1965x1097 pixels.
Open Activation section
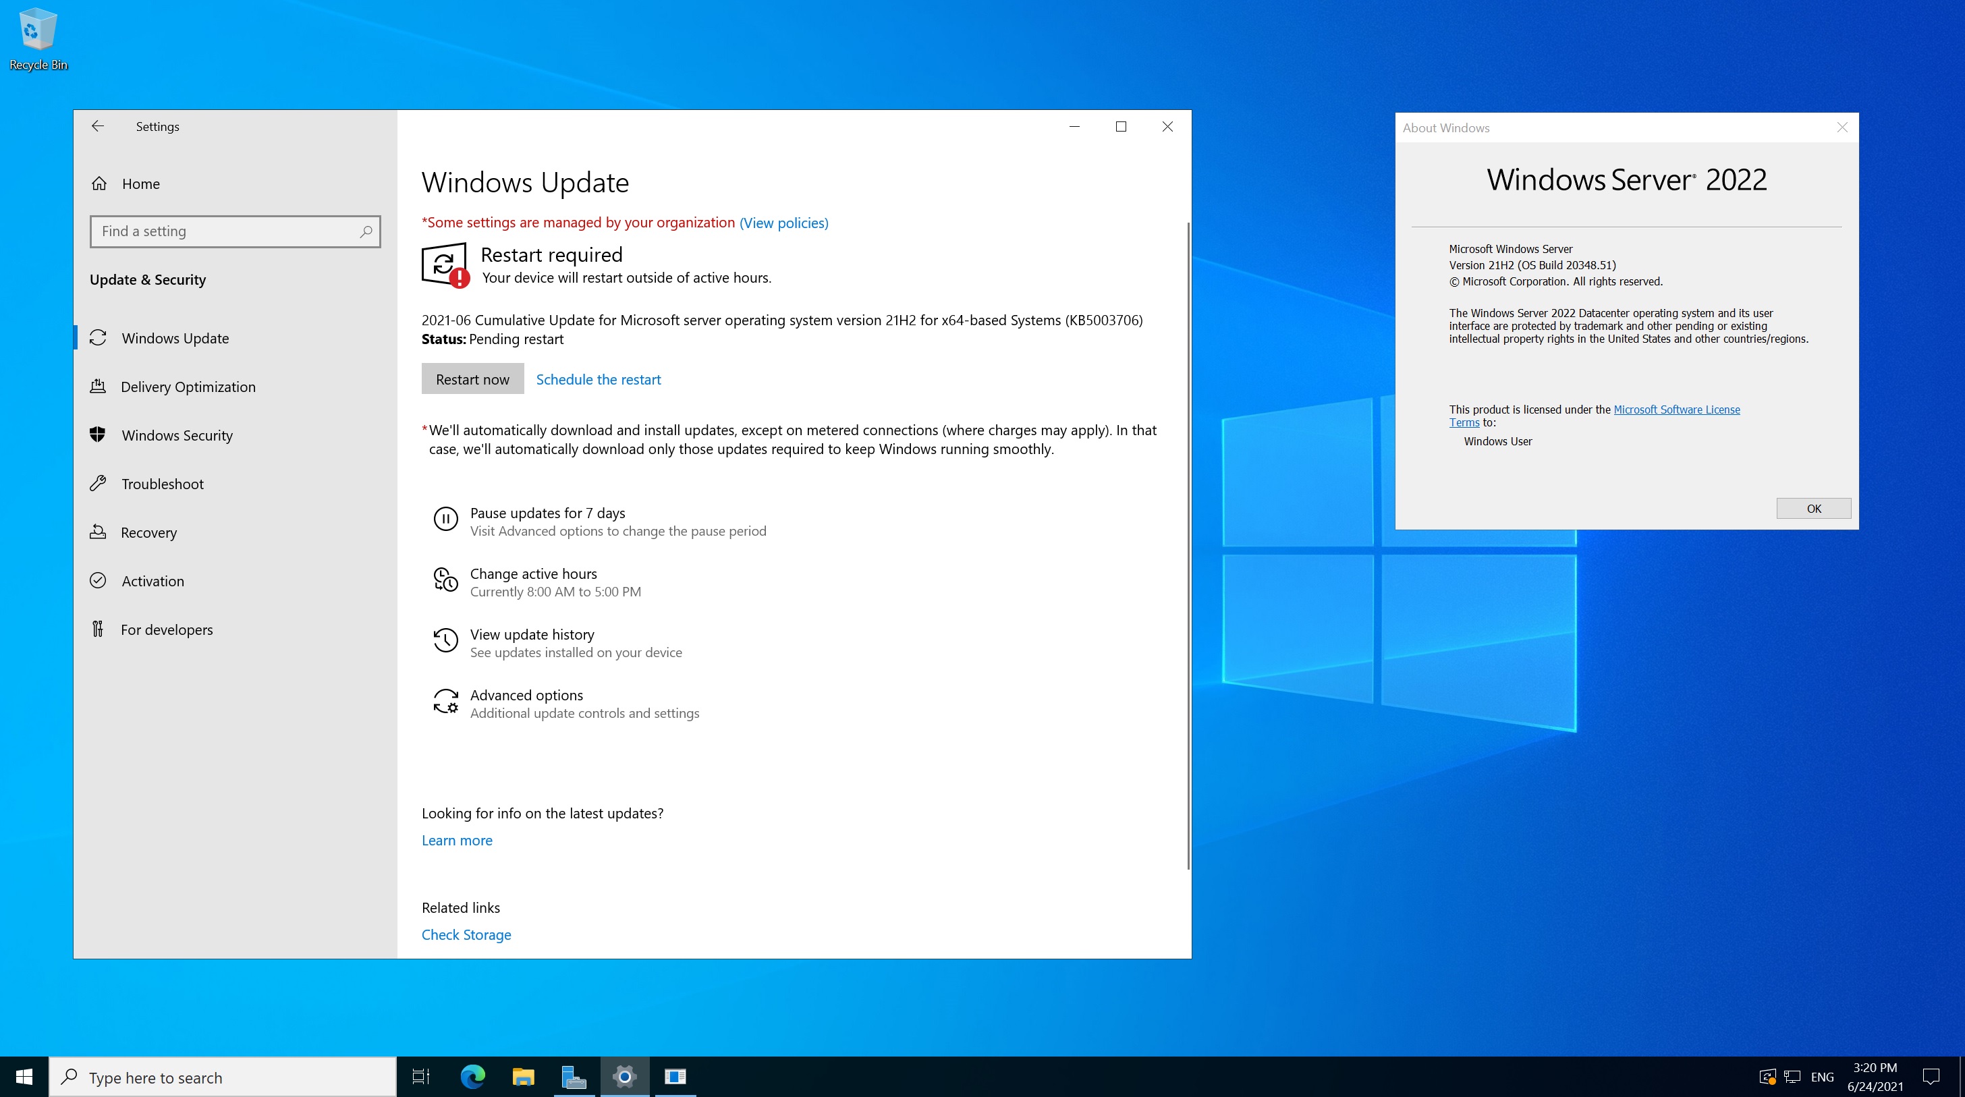coord(235,582)
